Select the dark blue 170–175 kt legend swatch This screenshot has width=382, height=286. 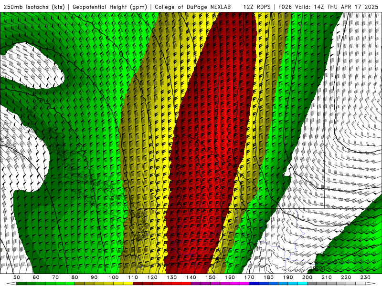pyautogui.click(x=254, y=284)
